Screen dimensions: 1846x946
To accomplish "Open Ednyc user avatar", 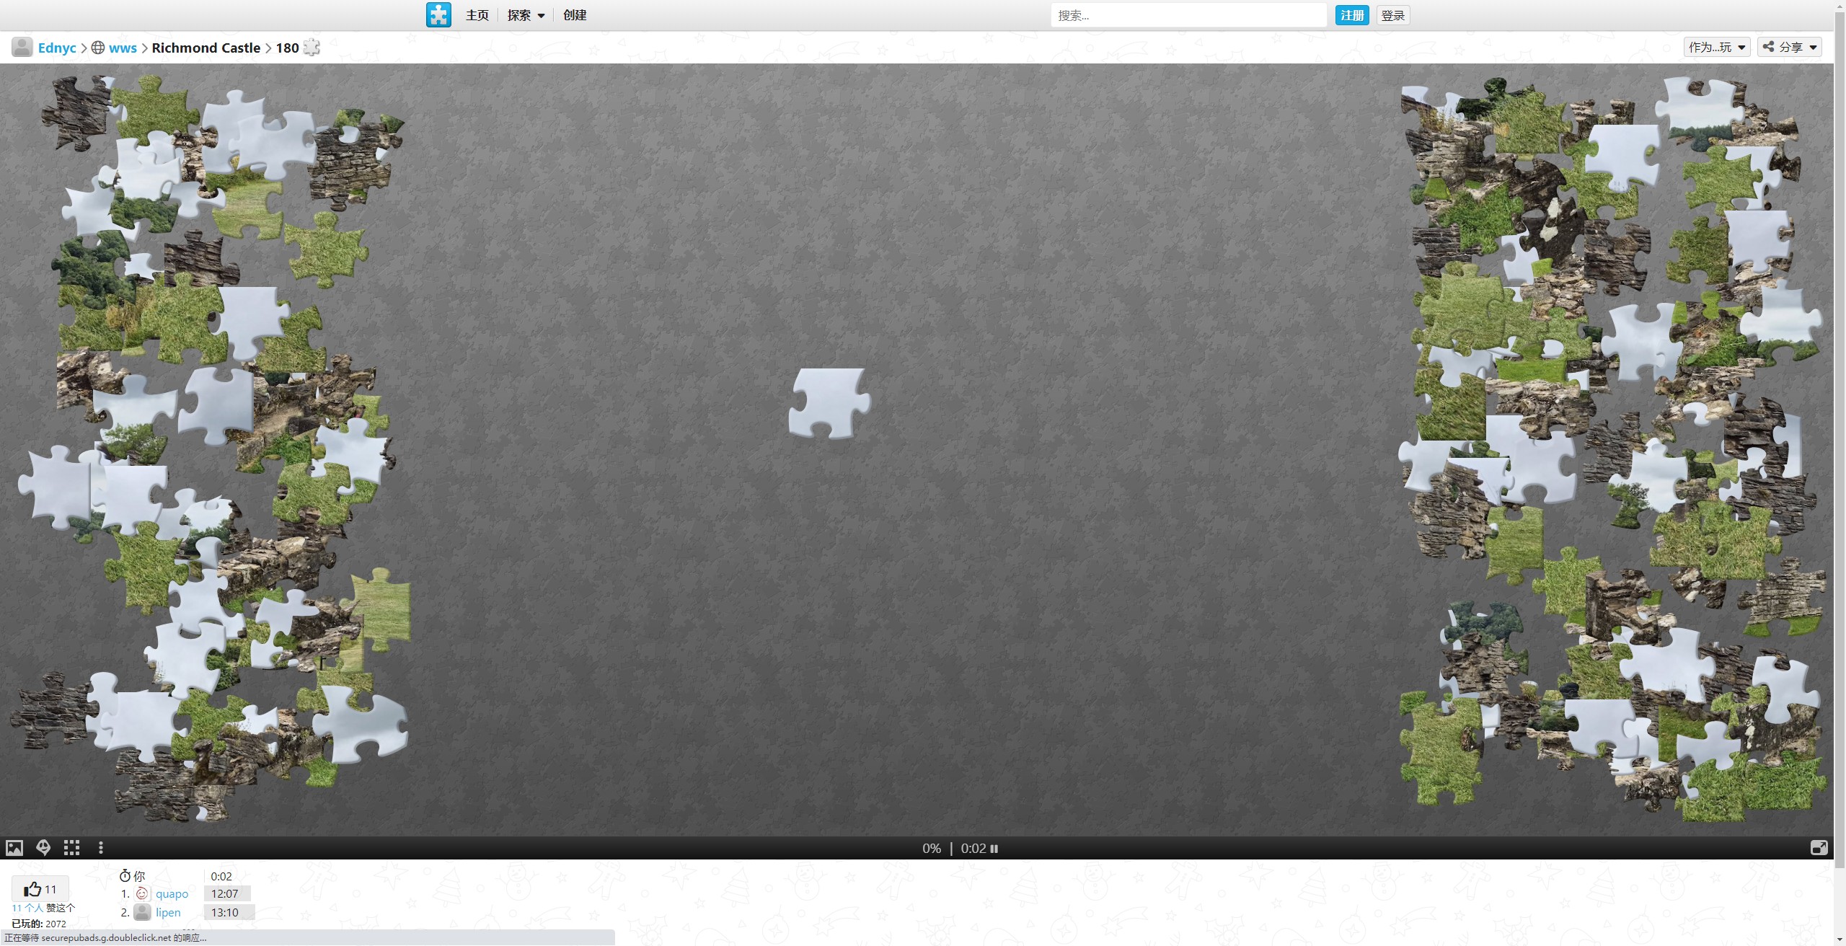I will coord(22,48).
